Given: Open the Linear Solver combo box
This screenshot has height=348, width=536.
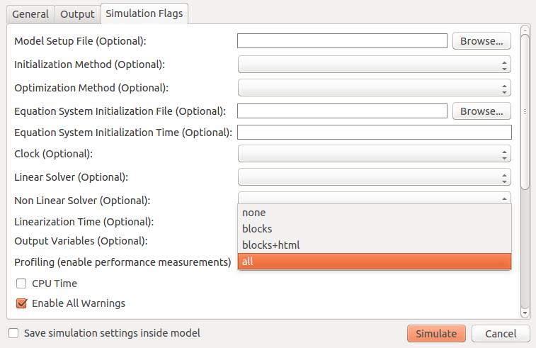Looking at the screenshot, I should point(374,176).
